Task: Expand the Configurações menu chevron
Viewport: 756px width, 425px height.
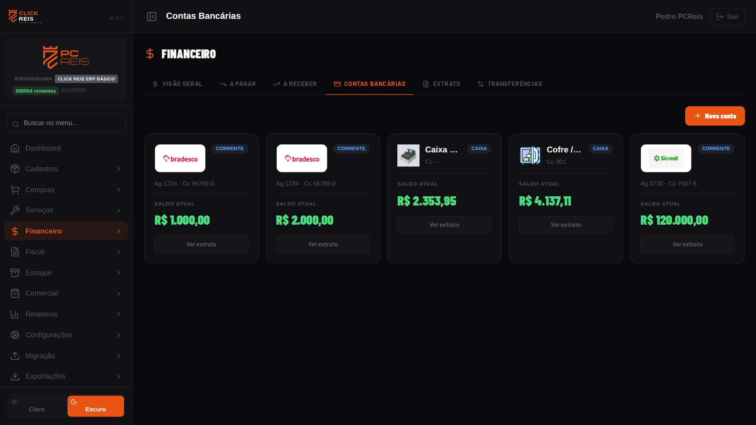Action: click(119, 335)
